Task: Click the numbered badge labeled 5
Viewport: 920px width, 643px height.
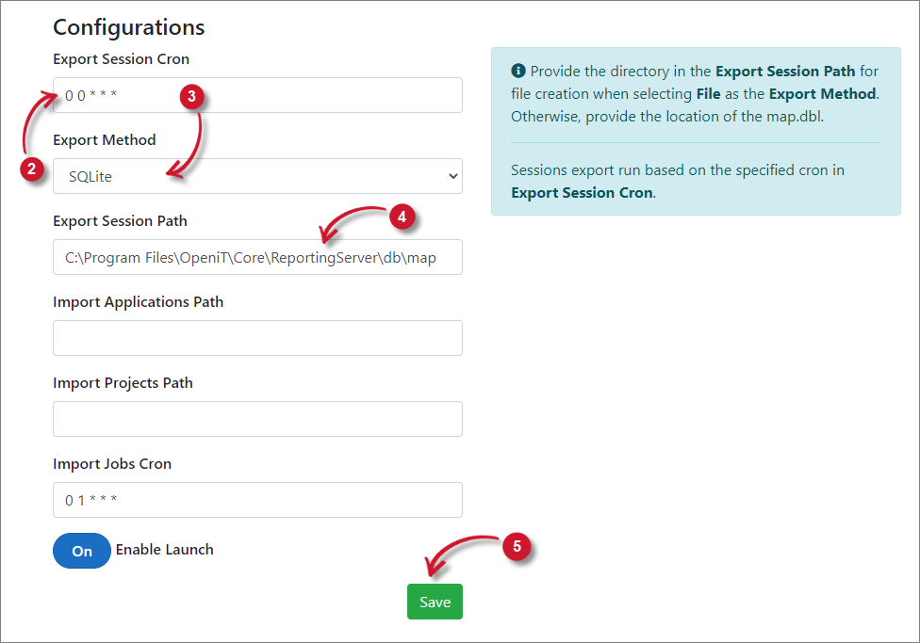Action: [517, 547]
